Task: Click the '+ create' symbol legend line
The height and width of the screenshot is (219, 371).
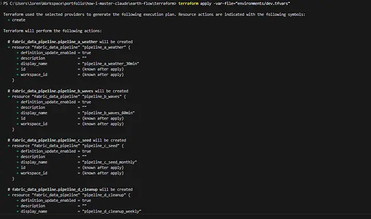Action: tap(16, 20)
